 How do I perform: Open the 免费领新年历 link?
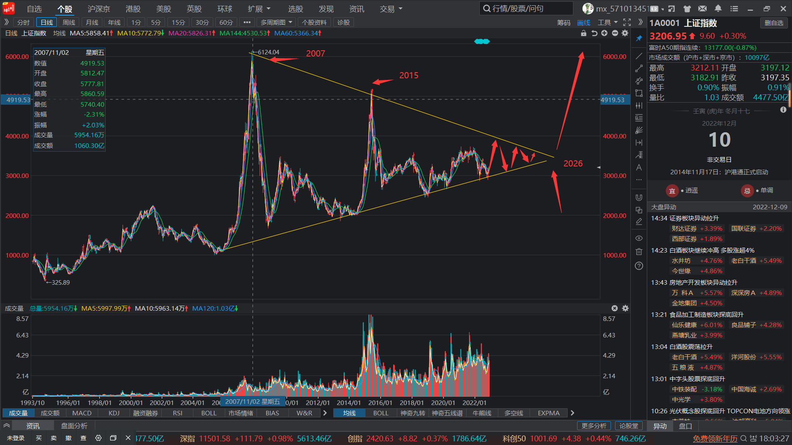pos(715,438)
